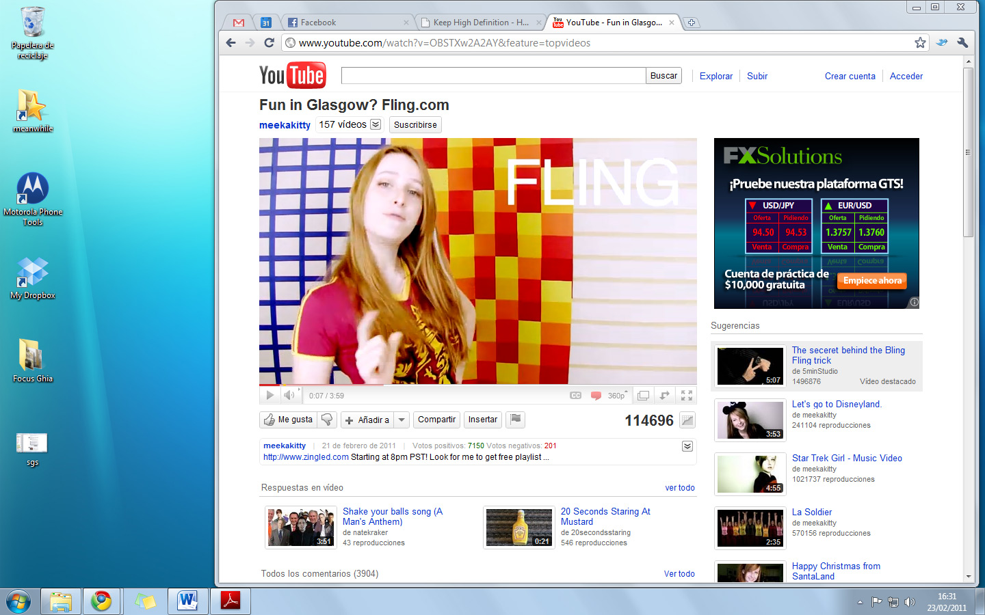Image resolution: width=985 pixels, height=615 pixels.
Task: Click the Crear cuenta link
Action: (x=850, y=77)
